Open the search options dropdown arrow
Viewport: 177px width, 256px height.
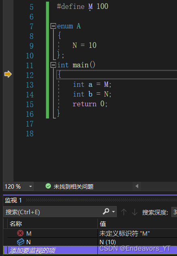point(114,212)
